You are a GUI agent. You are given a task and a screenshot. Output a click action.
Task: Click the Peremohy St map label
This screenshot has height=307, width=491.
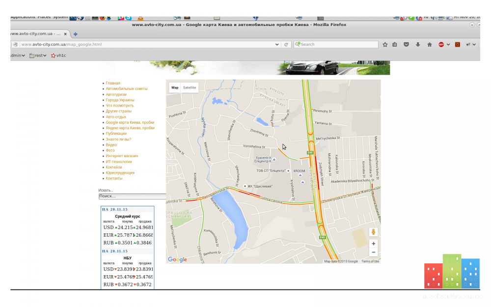tap(322, 111)
